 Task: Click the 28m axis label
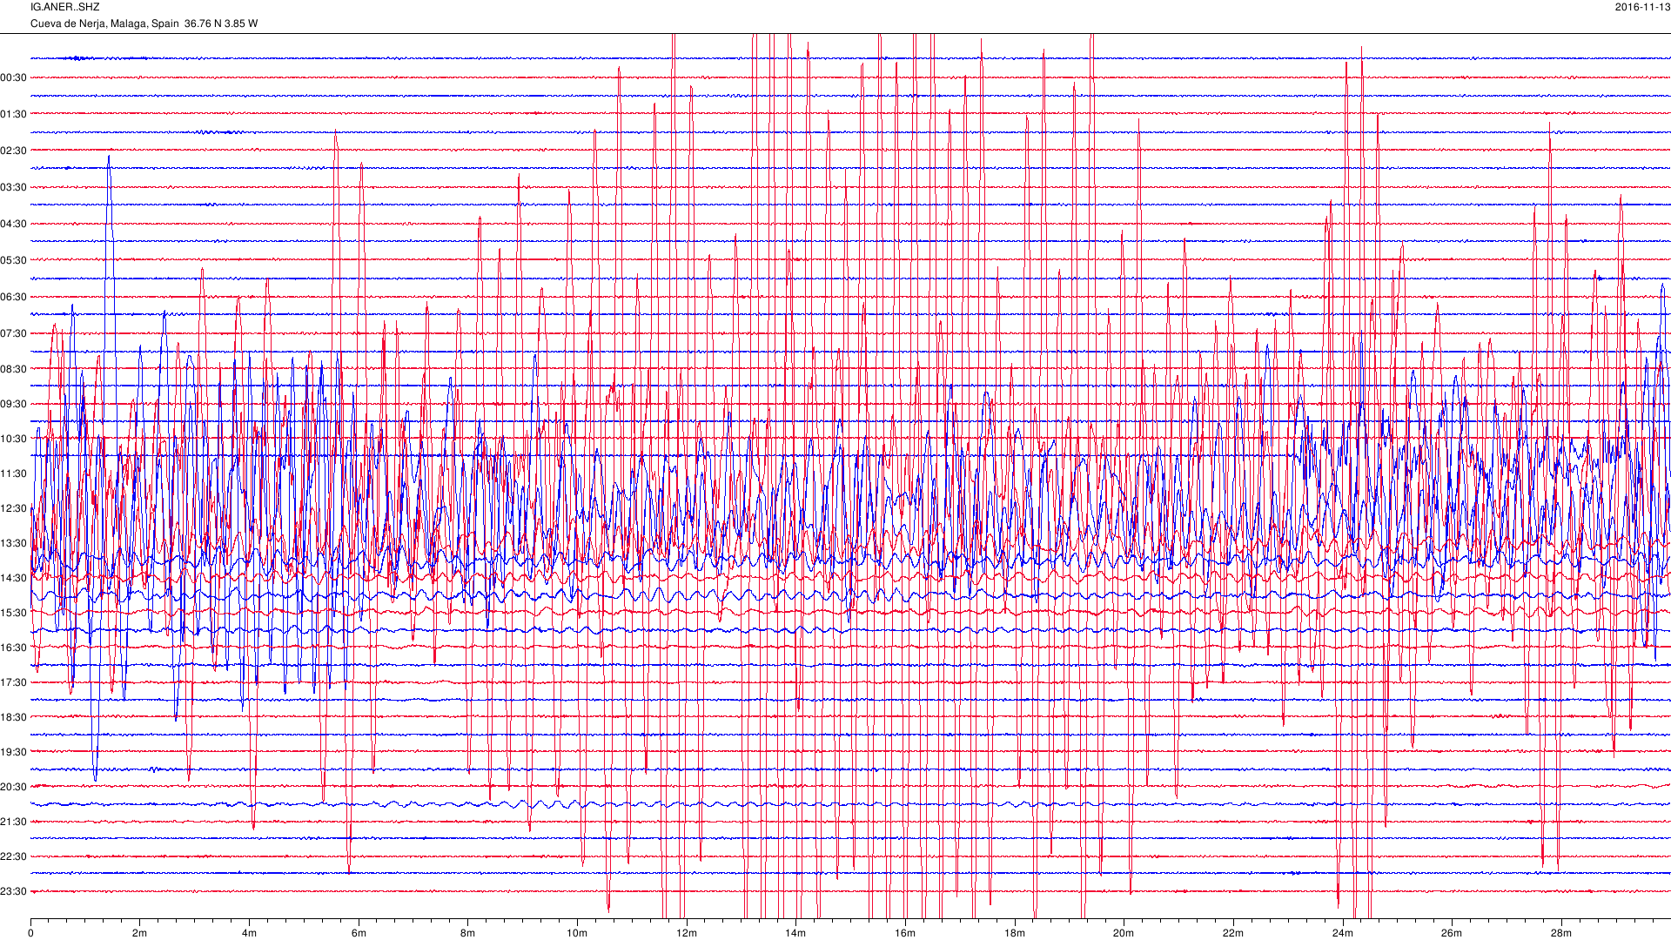[1561, 933]
